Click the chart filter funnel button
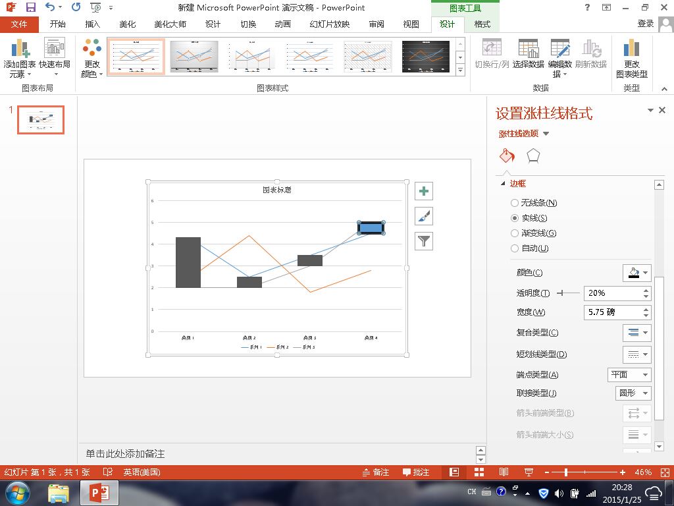The width and height of the screenshot is (674, 506). [424, 241]
